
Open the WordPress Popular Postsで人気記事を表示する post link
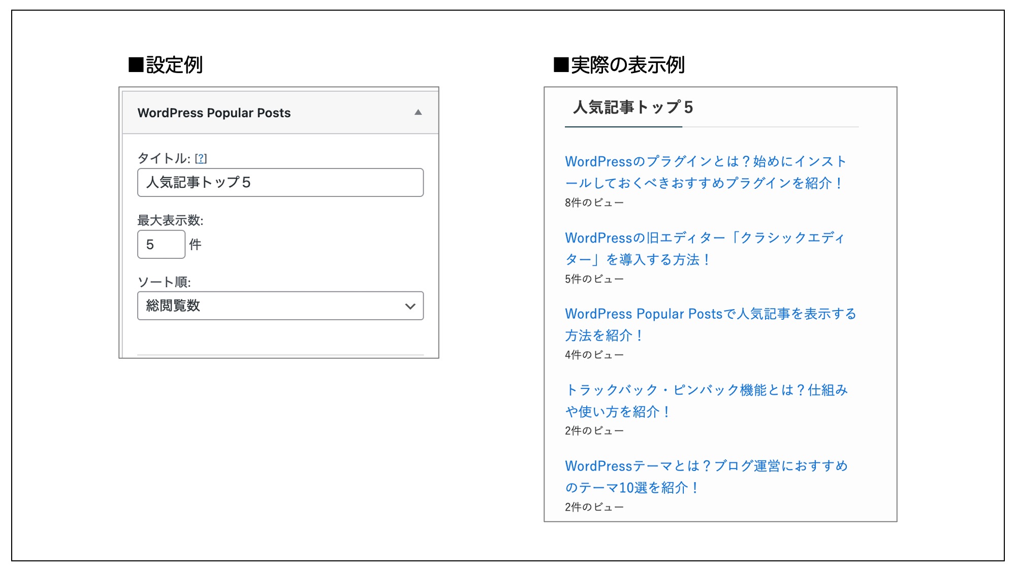[710, 324]
